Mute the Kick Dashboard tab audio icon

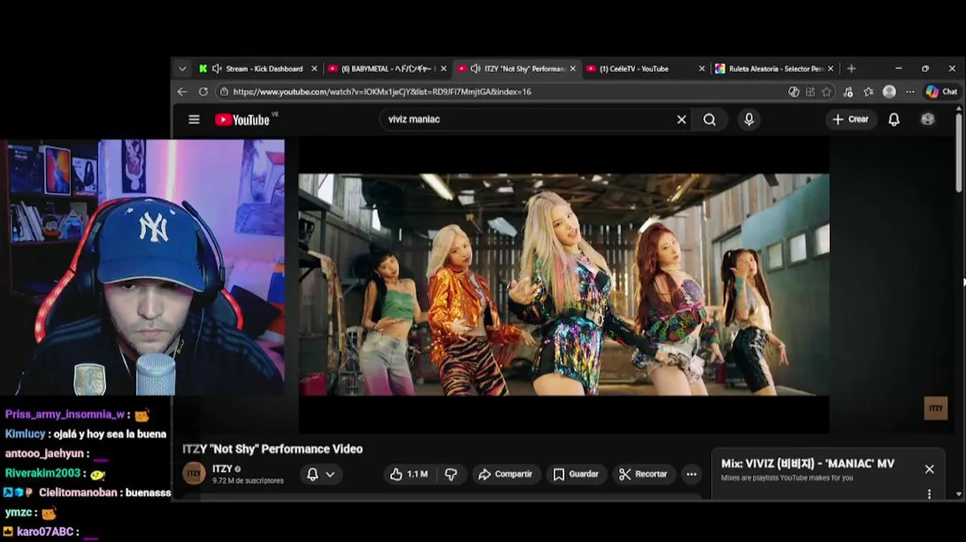(217, 69)
